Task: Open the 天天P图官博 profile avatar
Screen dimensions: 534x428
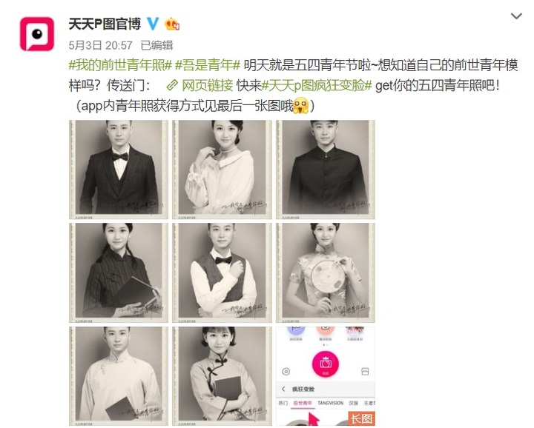Action: pyautogui.click(x=37, y=34)
